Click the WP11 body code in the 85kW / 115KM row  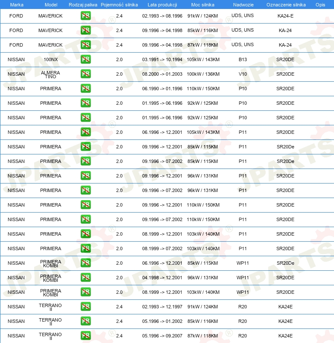(x=243, y=263)
